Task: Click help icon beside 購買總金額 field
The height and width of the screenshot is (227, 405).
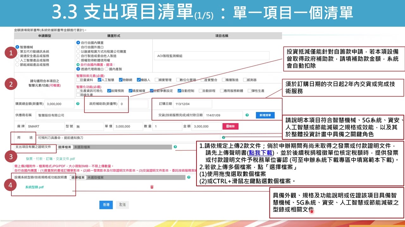Action: click(x=78, y=103)
